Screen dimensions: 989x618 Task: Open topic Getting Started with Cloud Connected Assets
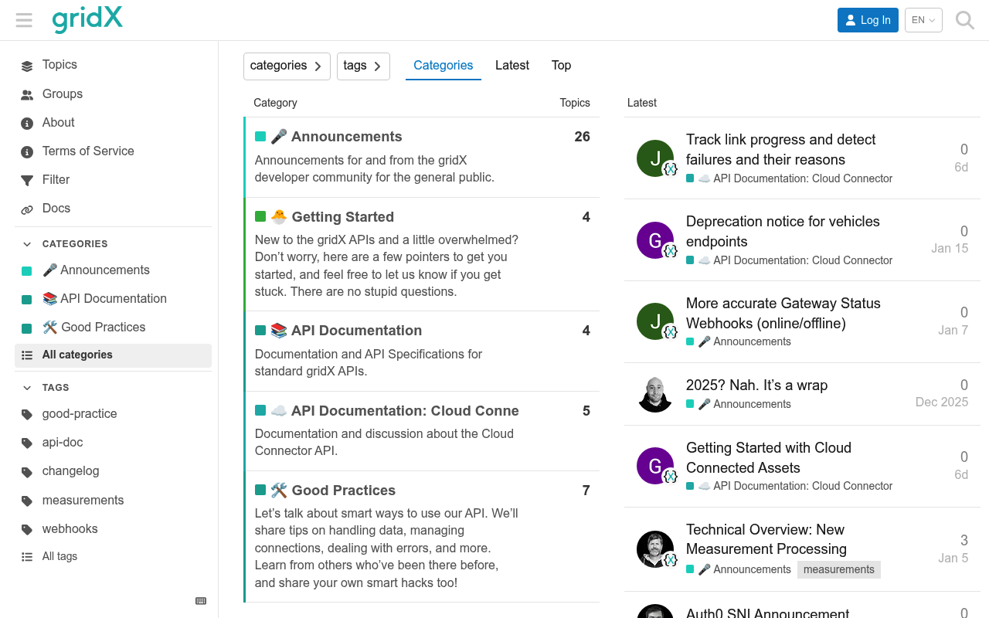[769, 458]
